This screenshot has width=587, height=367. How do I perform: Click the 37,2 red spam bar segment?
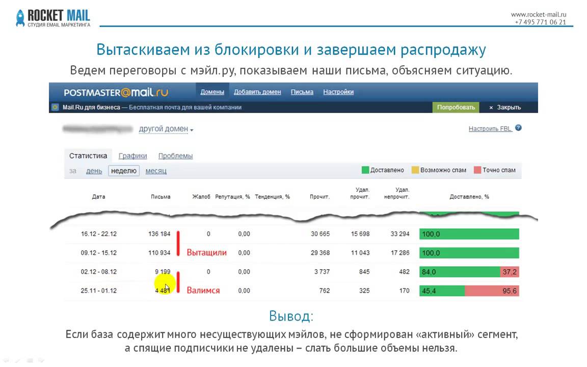coord(510,272)
